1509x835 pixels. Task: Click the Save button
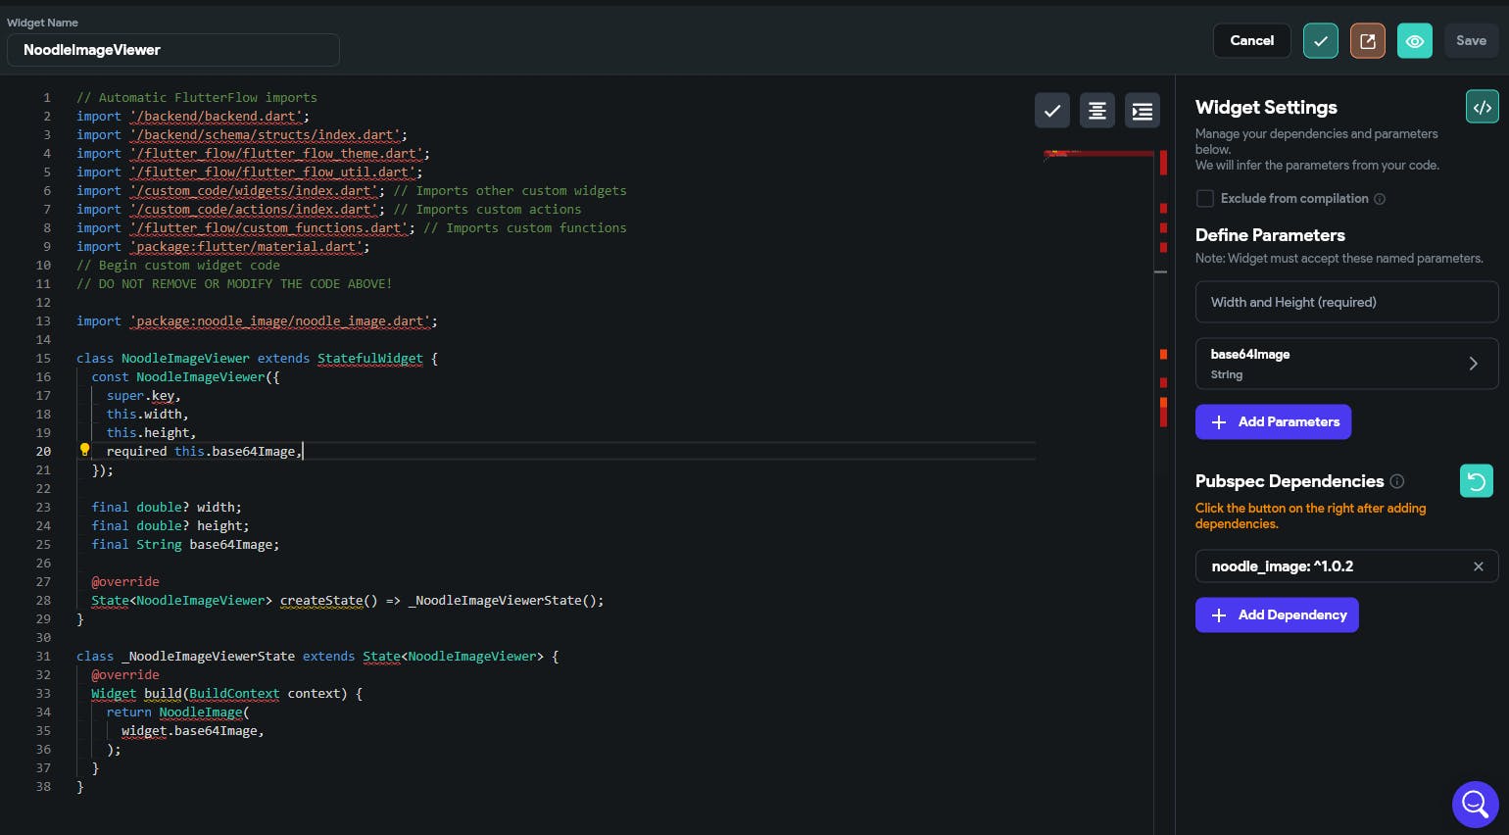1470,41
